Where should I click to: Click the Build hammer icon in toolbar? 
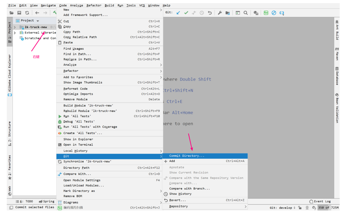pyautogui.click(x=54, y=13)
